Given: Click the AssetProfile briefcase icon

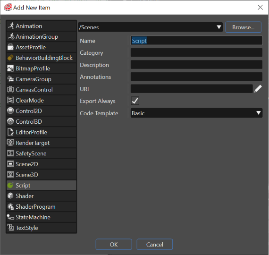Looking at the screenshot, I should 10,47.
